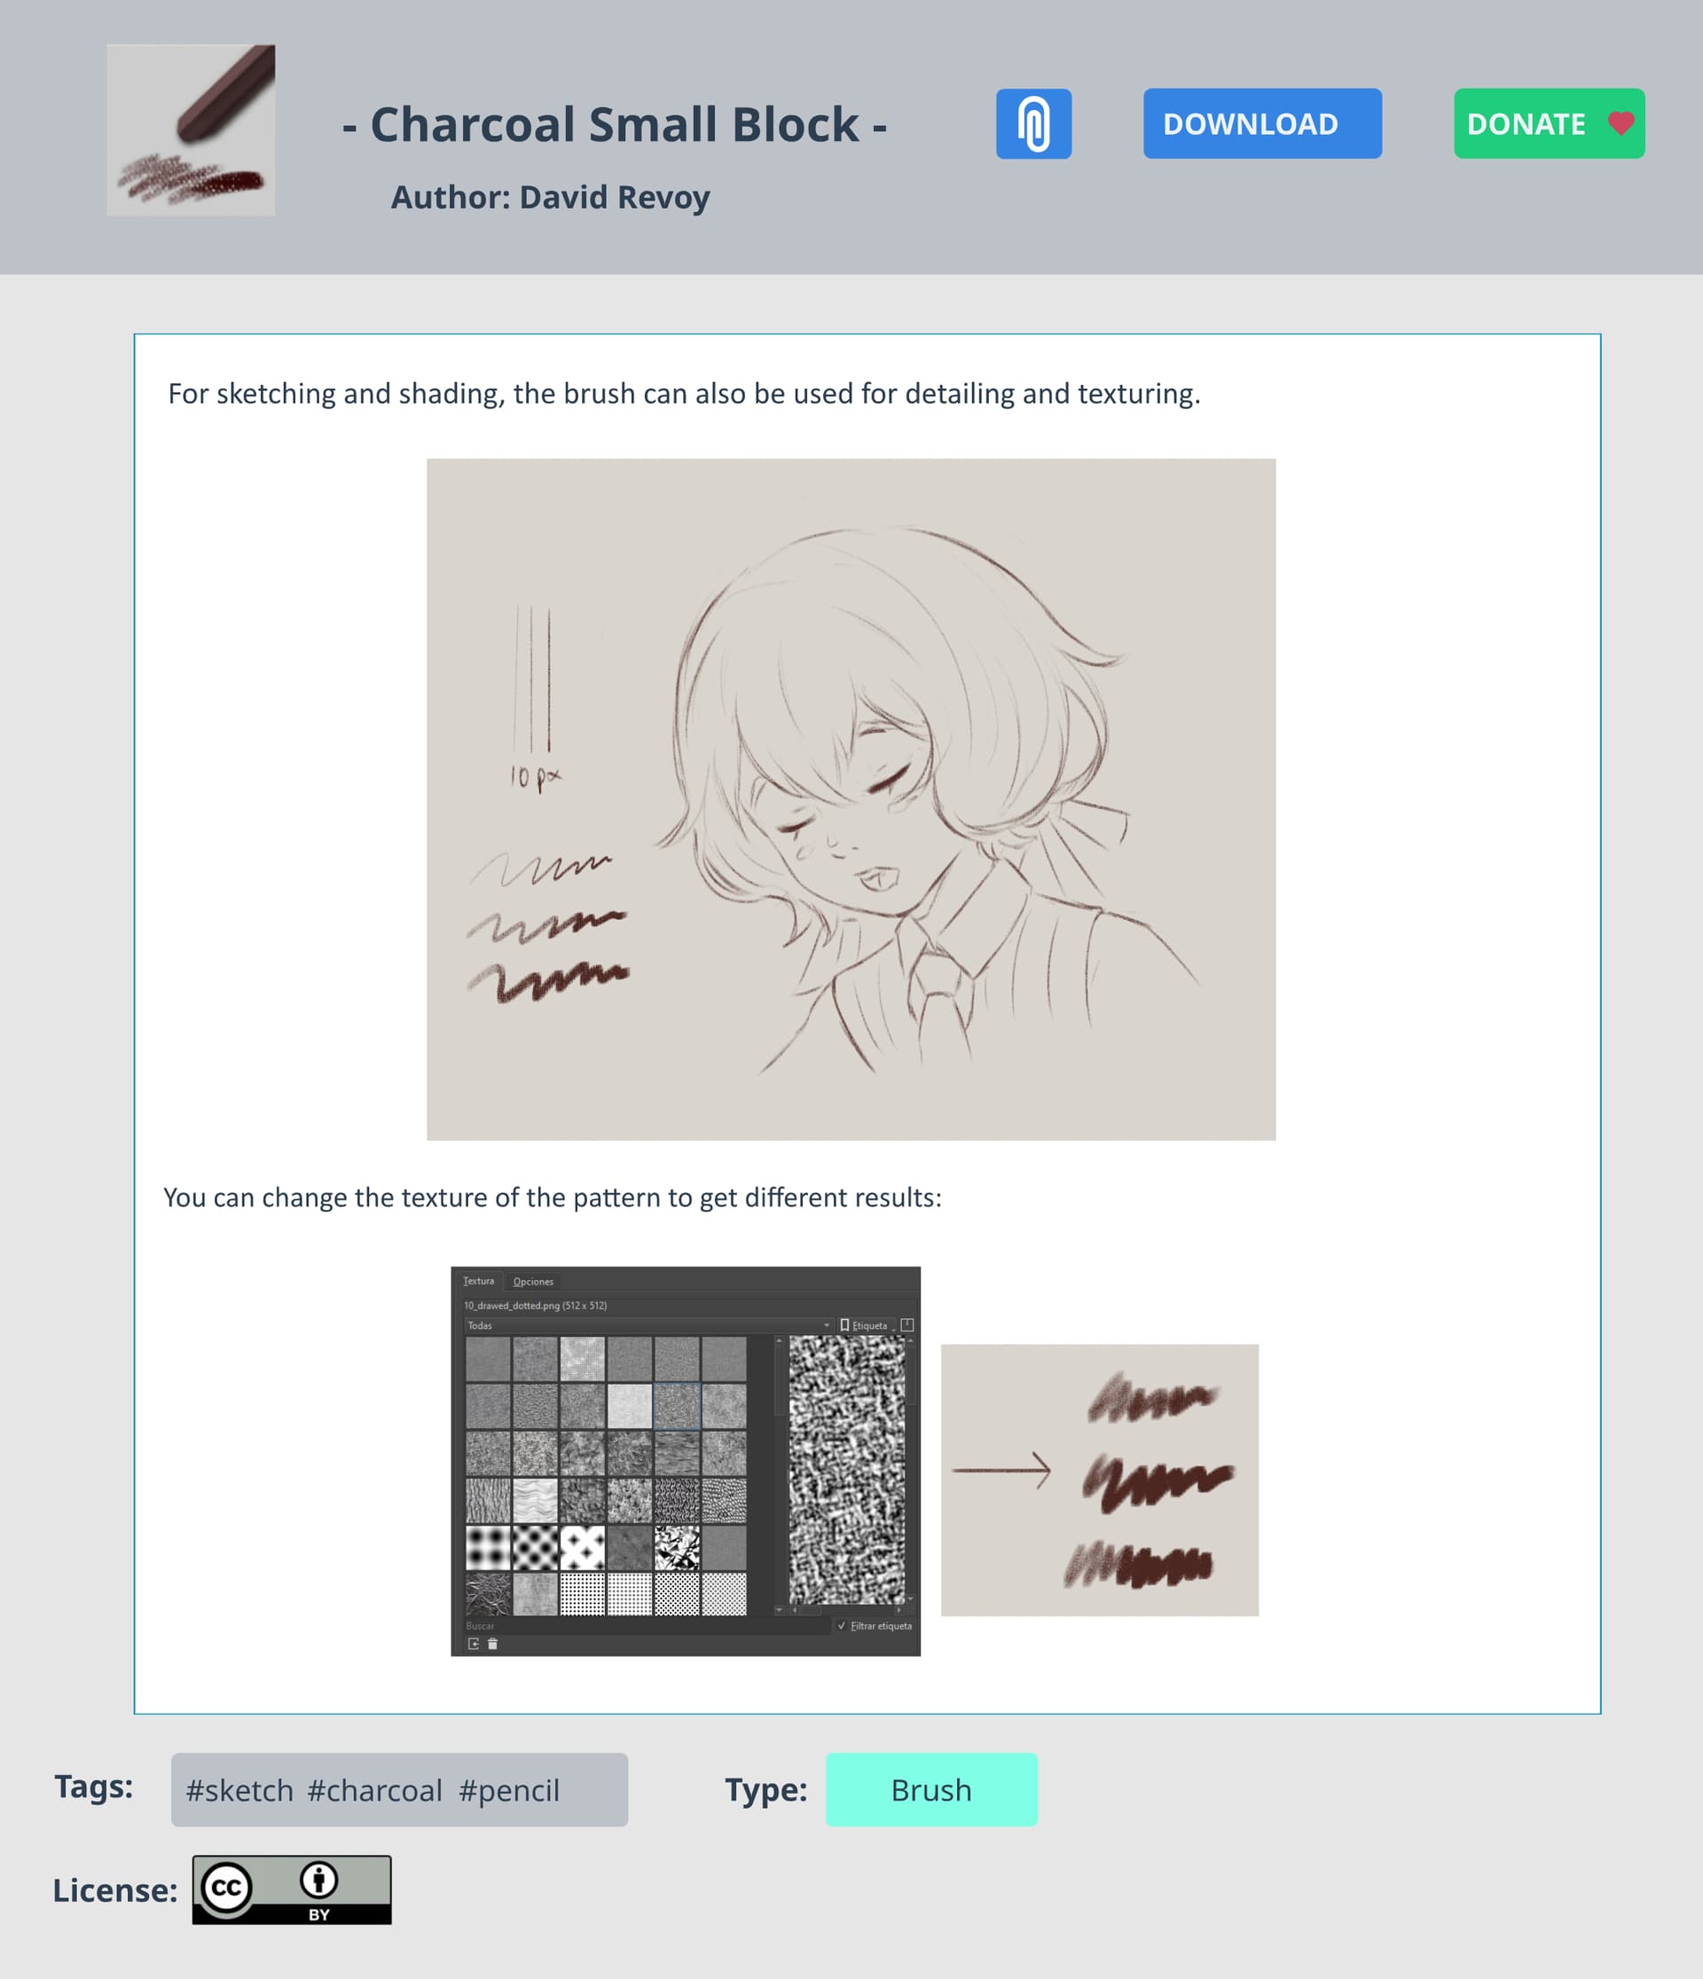Click the Etiqueta bookmark tag icon
The image size is (1703, 1979).
(x=844, y=1324)
